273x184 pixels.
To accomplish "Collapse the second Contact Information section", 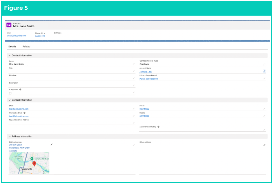I will [x=10, y=100].
